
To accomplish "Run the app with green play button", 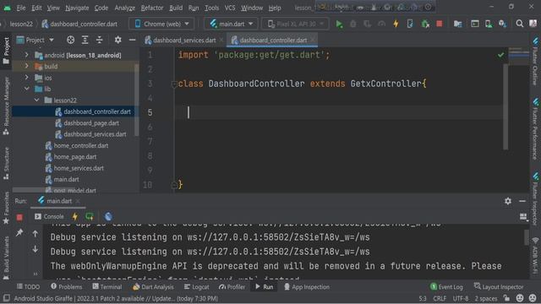I will tap(339, 24).
